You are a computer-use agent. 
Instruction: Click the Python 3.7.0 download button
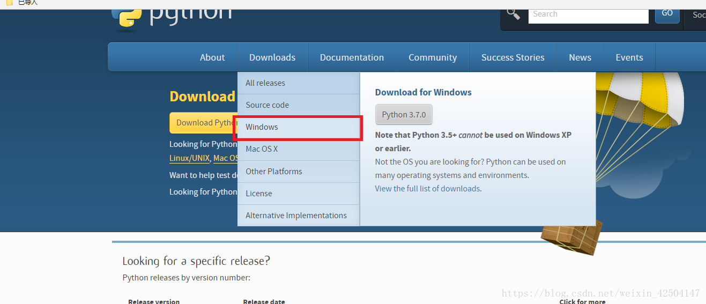tap(404, 115)
